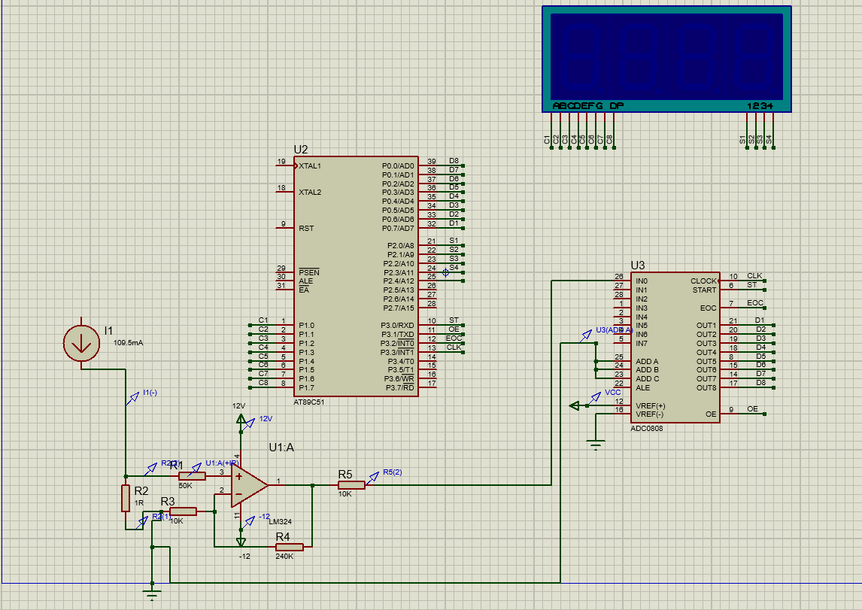Click the ADD A pin label on U3
This screenshot has width=862, height=610.
point(647,362)
